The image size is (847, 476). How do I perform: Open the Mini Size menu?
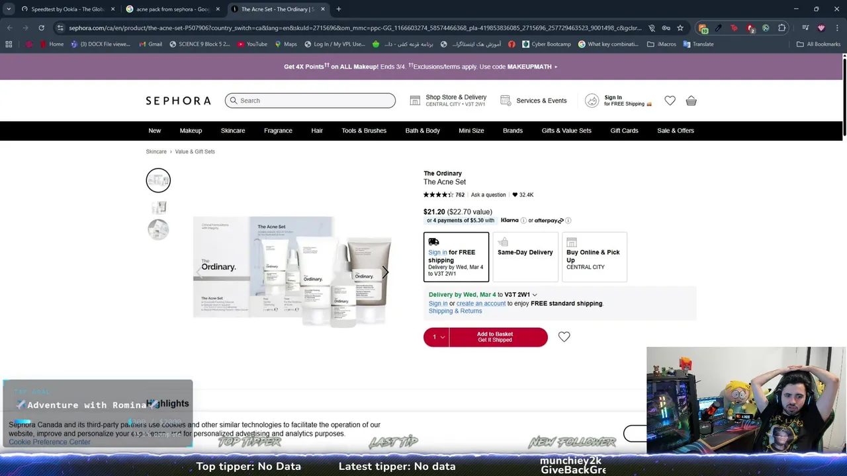pos(471,131)
